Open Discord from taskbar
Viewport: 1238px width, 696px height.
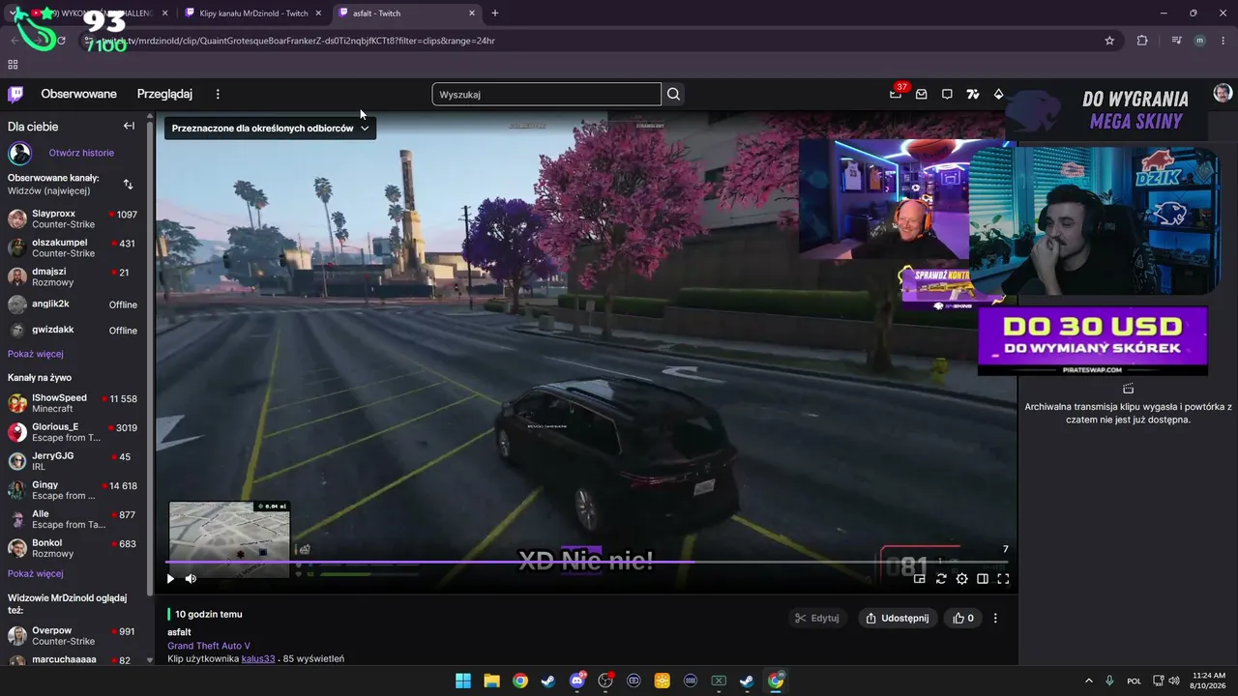pyautogui.click(x=577, y=681)
